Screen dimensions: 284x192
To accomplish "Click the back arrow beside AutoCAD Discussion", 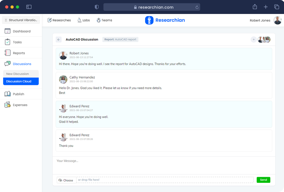I will (x=59, y=39).
